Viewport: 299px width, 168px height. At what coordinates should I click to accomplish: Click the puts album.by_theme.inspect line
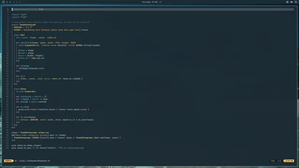(x=26, y=145)
